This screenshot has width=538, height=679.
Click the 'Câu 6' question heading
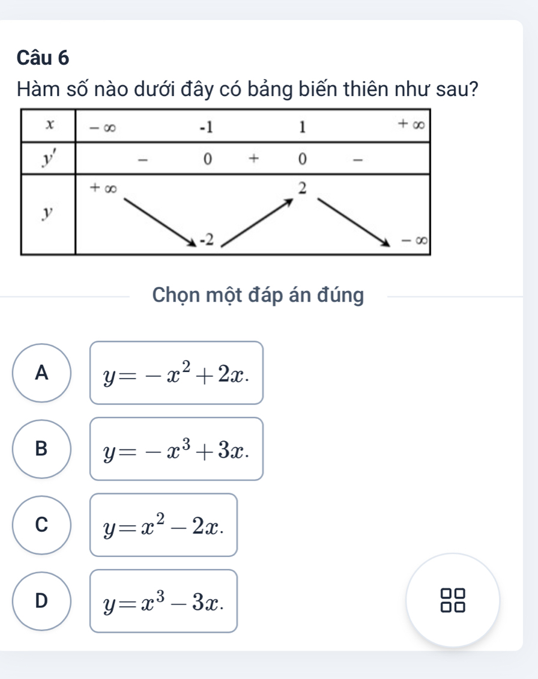[43, 58]
